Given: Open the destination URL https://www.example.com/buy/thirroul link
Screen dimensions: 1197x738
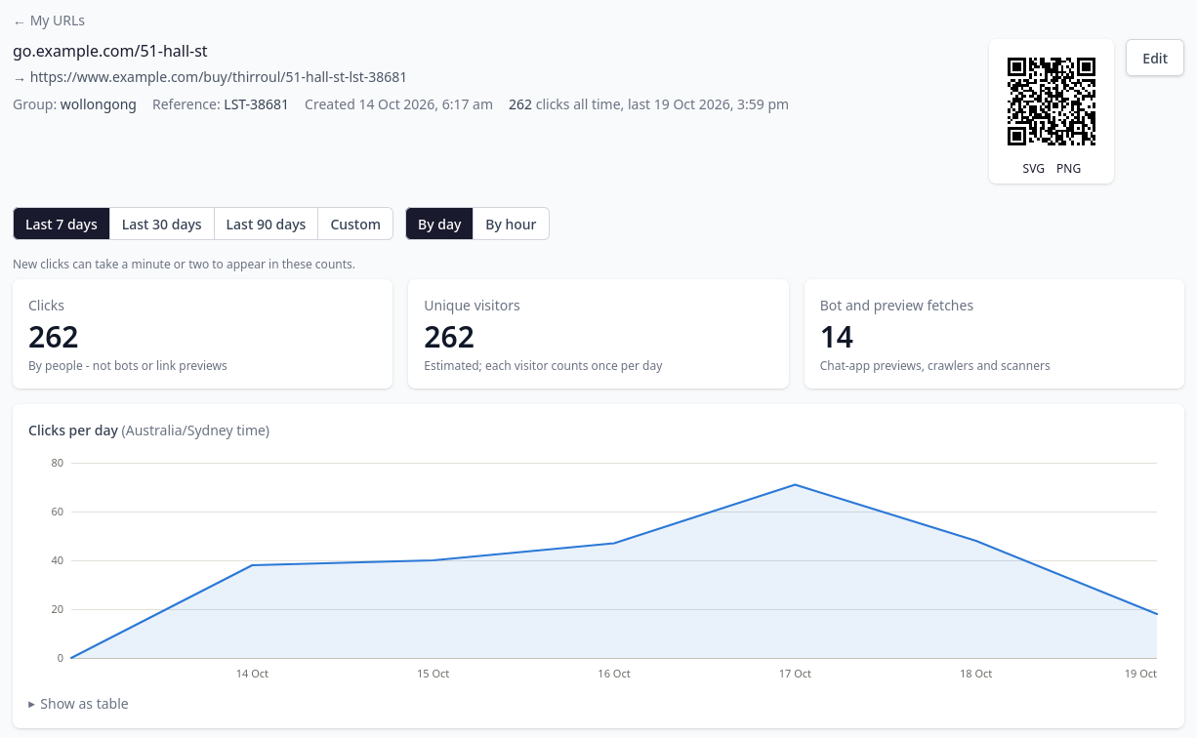Looking at the screenshot, I should [x=219, y=77].
